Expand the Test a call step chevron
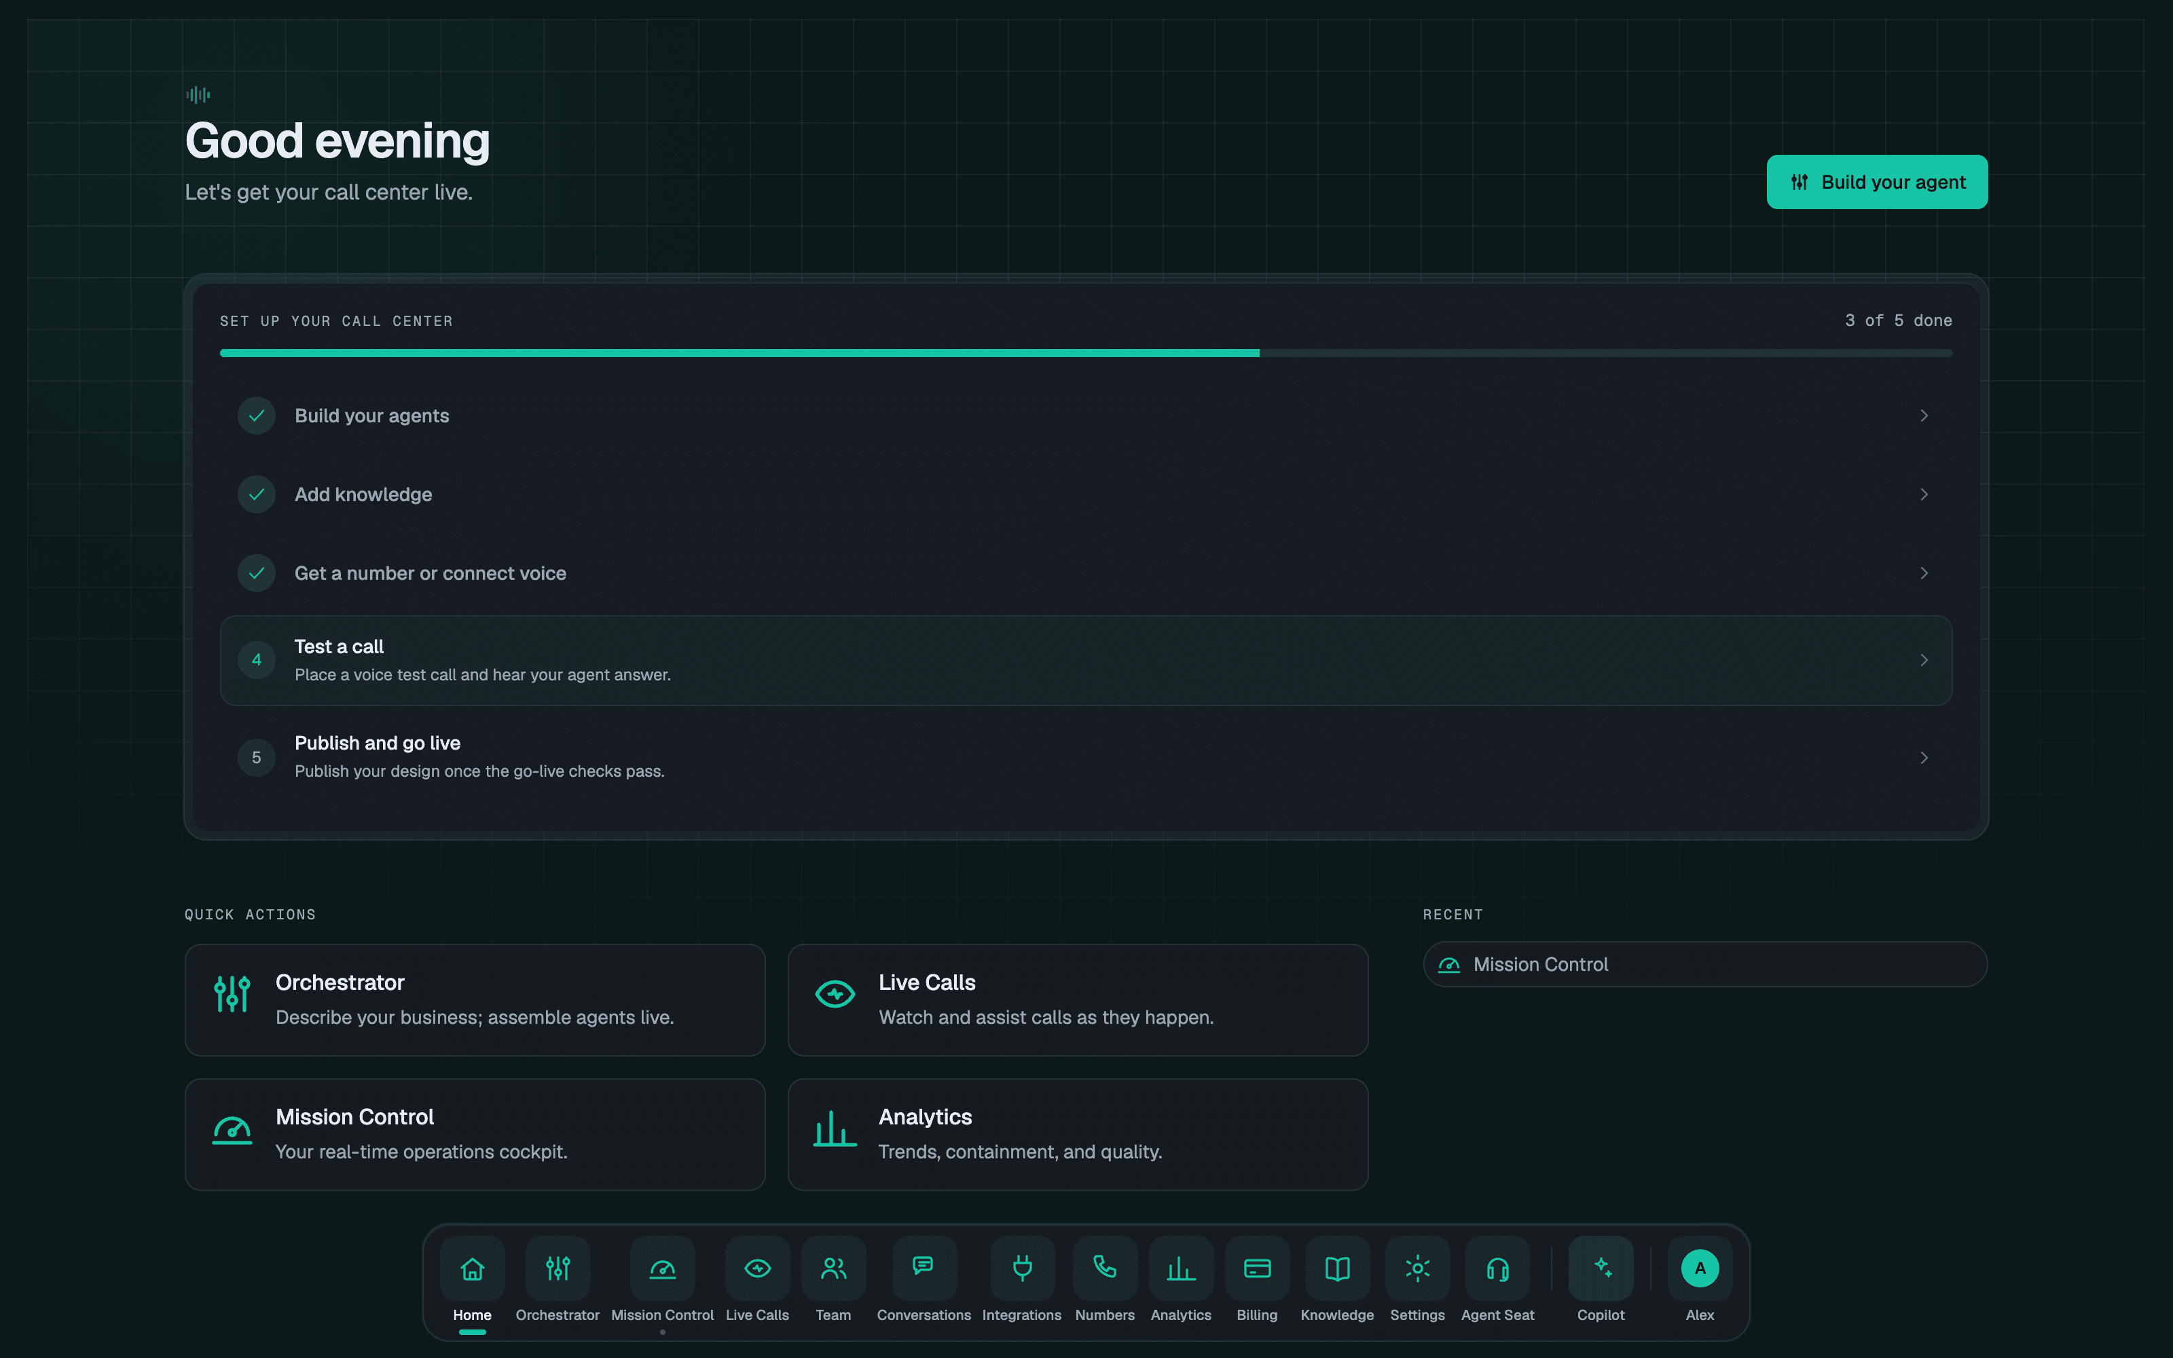Screen dimensions: 2173x1358 (1923, 660)
